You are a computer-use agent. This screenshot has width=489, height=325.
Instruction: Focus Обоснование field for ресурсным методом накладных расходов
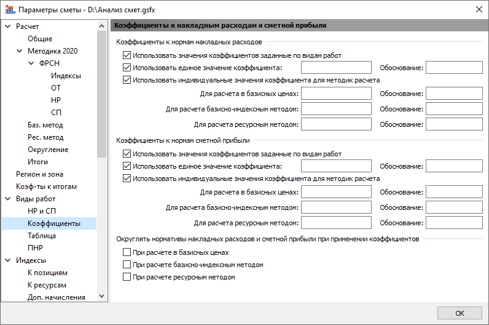(x=454, y=124)
